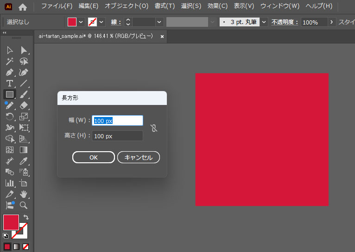Set paint mode to Color
The width and height of the screenshot is (355, 252).
[x=7, y=246]
